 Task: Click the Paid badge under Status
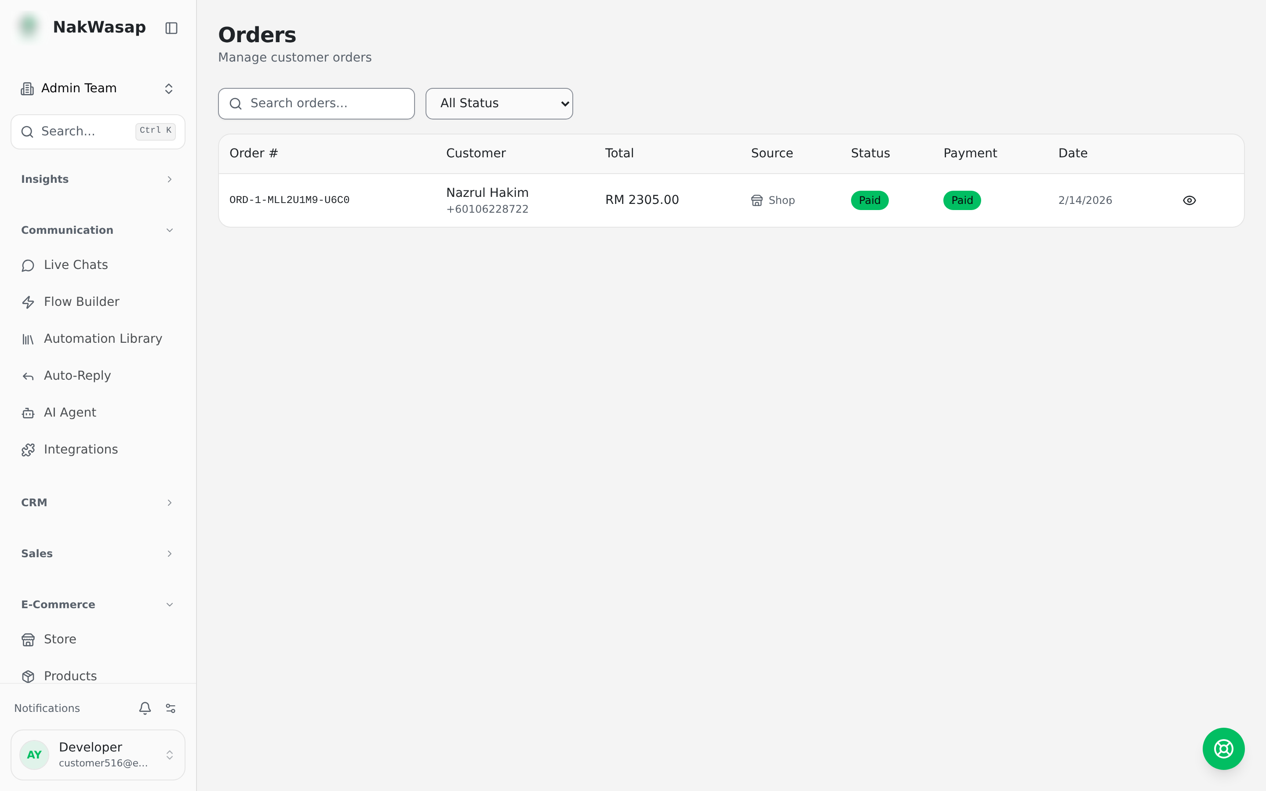point(869,200)
